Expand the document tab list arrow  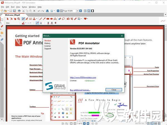pos(166,14)
